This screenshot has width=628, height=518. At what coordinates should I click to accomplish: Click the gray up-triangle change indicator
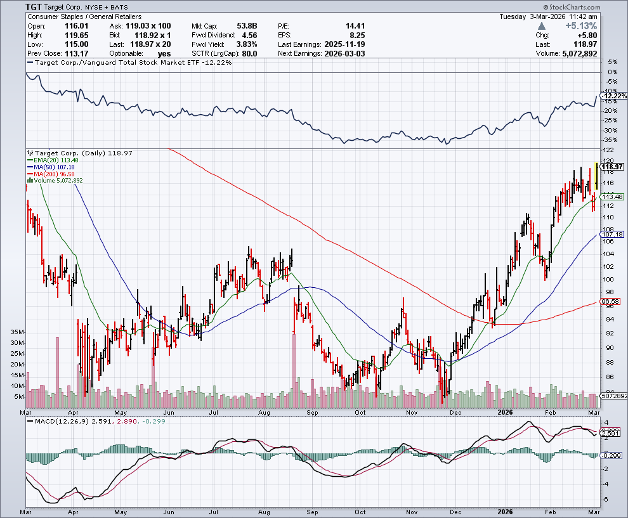pos(541,26)
